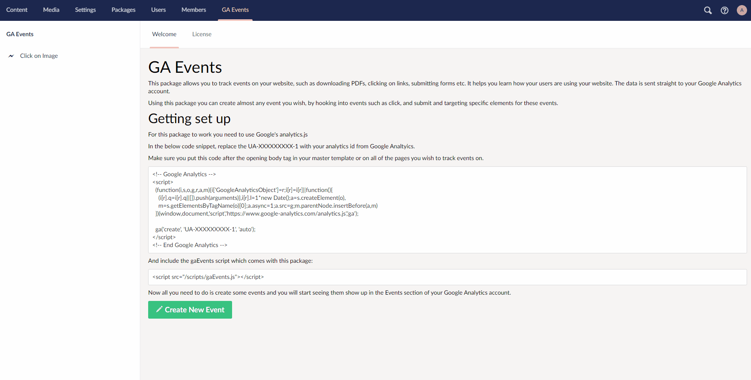The height and width of the screenshot is (380, 751).
Task: Go to the Members section
Action: point(193,10)
